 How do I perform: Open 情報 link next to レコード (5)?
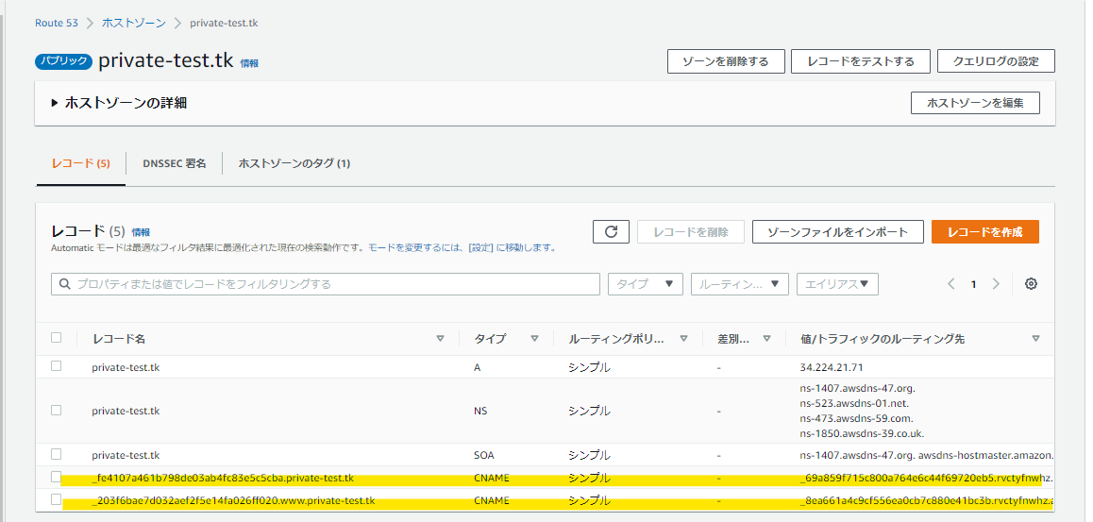tap(141, 233)
